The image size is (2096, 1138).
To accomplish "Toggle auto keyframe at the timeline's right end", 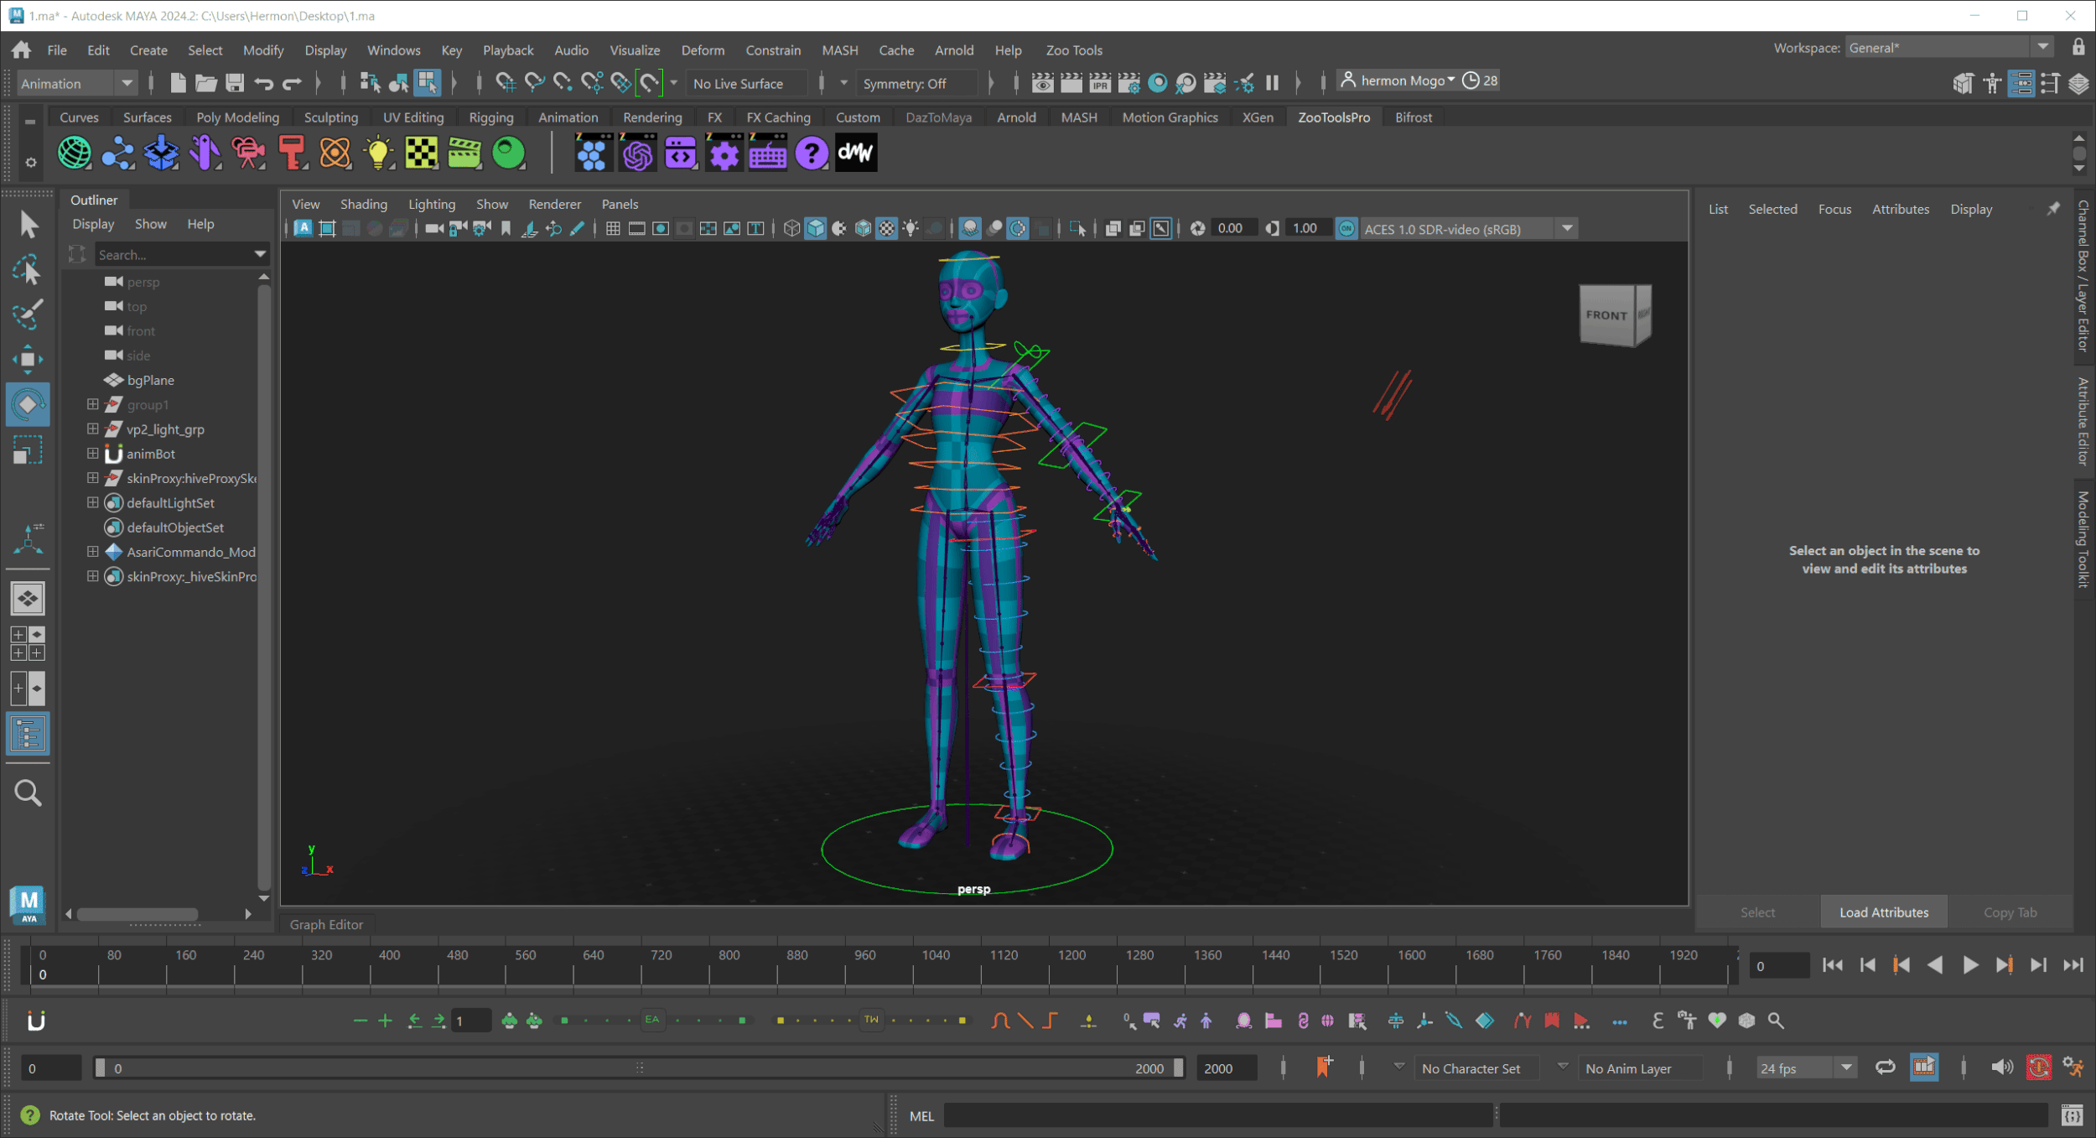I will coord(2041,1067).
